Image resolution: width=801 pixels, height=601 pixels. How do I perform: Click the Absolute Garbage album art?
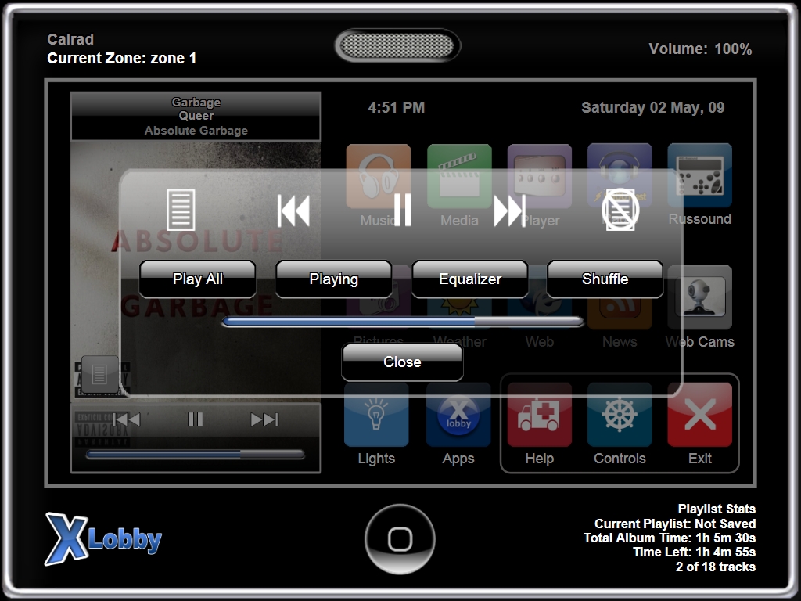[196, 272]
